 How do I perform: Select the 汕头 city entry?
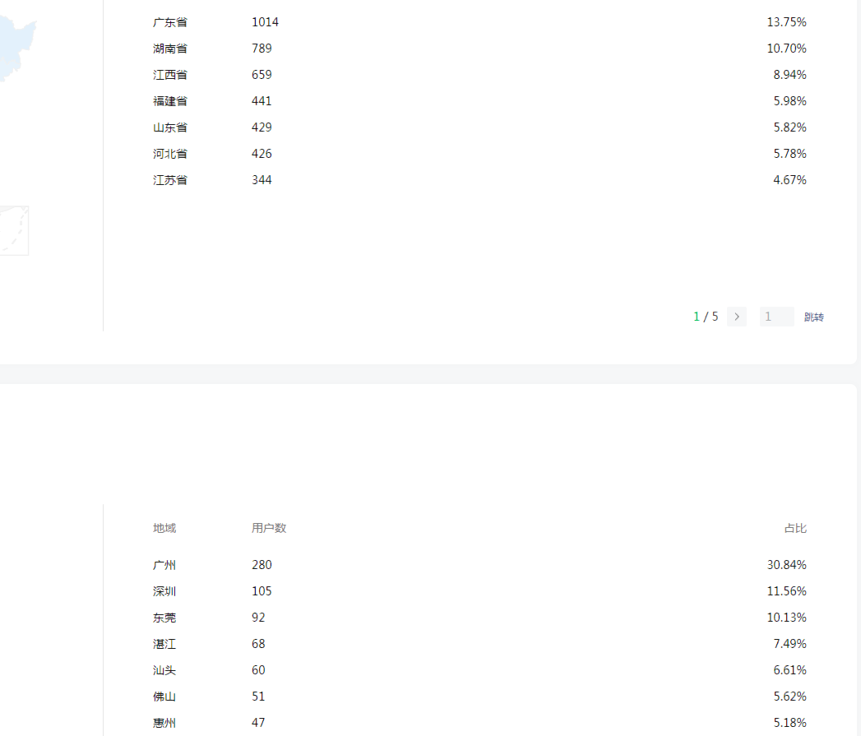(x=164, y=670)
